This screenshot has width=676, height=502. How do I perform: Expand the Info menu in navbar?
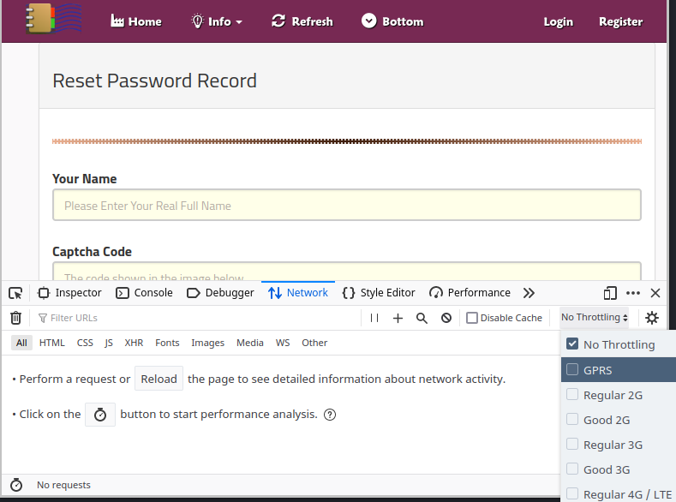coord(217,21)
